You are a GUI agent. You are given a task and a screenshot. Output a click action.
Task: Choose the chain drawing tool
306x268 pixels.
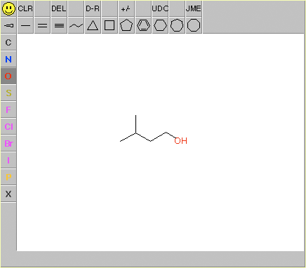(76, 25)
